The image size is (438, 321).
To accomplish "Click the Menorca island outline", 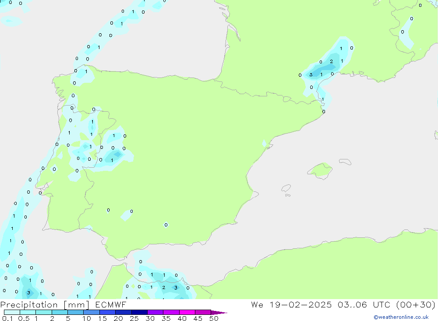I will tap(345, 162).
